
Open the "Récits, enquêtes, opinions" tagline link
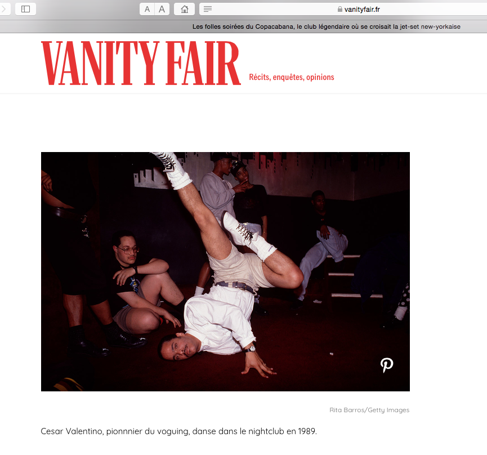(292, 77)
